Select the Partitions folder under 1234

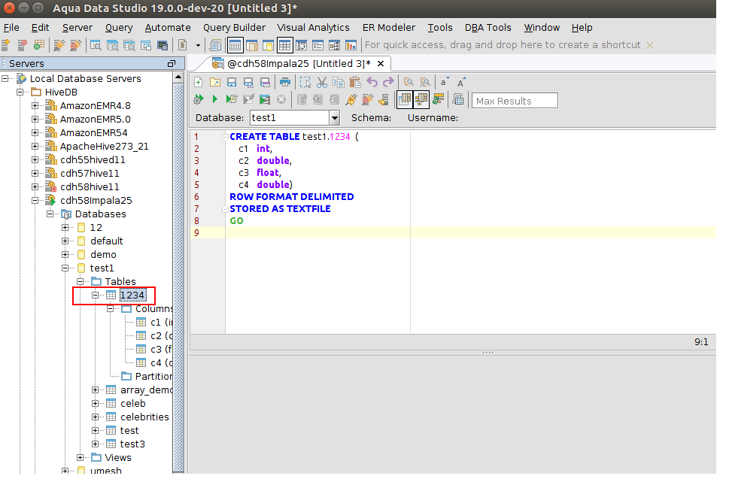tap(154, 377)
